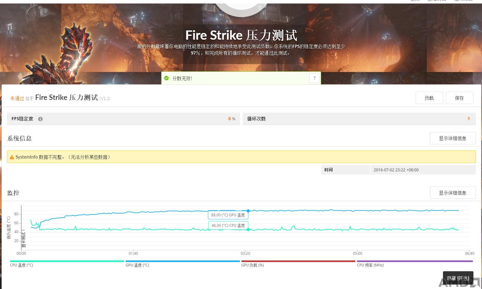Click the 46.00 CPU 温度 tooltip
The height and width of the screenshot is (289, 482).
pyautogui.click(x=228, y=226)
